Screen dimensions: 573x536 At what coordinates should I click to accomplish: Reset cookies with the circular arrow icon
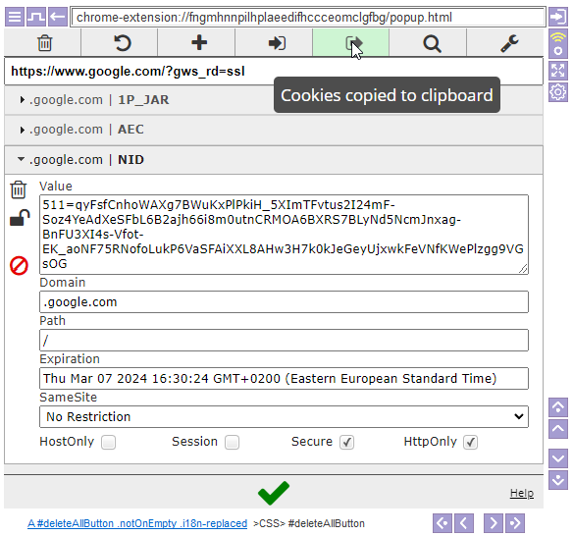122,43
